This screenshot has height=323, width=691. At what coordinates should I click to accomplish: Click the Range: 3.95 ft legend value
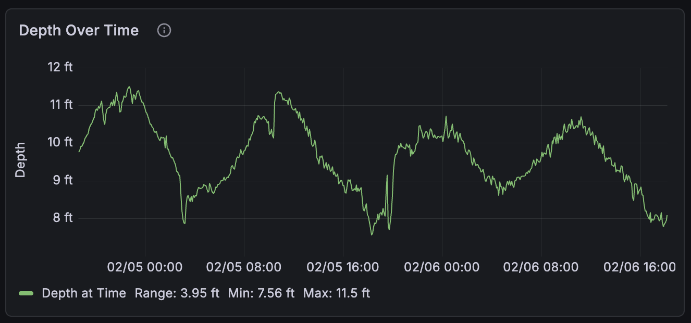(177, 293)
